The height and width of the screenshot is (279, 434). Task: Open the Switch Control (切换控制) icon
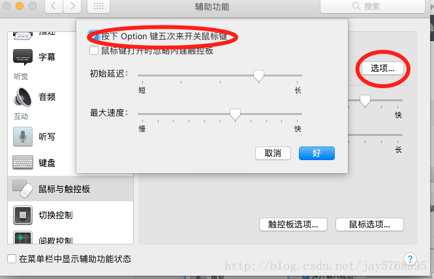tap(23, 215)
